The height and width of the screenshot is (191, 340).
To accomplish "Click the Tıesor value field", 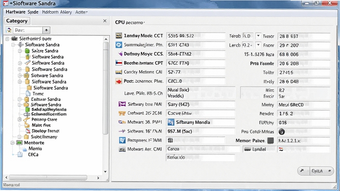I will (304, 36).
